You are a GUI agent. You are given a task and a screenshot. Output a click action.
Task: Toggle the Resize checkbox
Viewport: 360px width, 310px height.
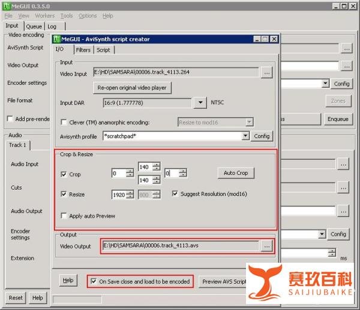coord(64,194)
